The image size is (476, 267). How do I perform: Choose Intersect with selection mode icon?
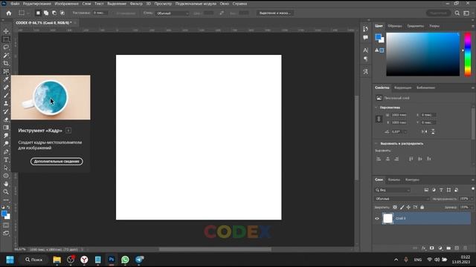[62, 13]
